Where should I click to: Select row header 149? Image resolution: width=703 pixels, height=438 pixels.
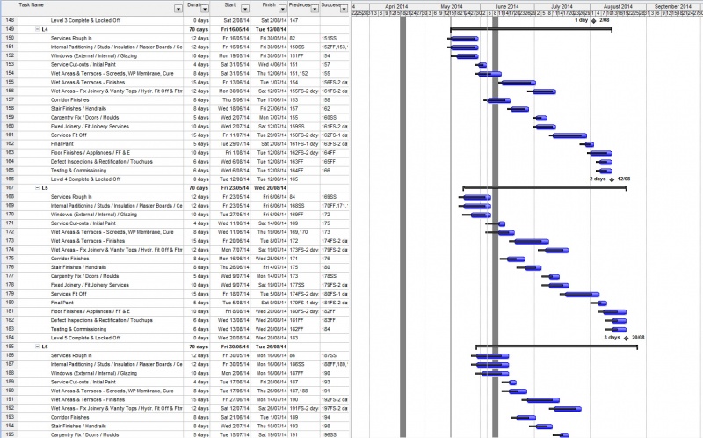(x=10, y=29)
